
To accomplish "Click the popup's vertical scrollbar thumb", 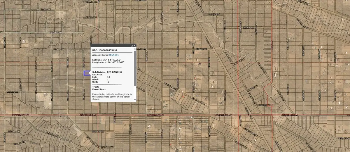I will 135,68.
